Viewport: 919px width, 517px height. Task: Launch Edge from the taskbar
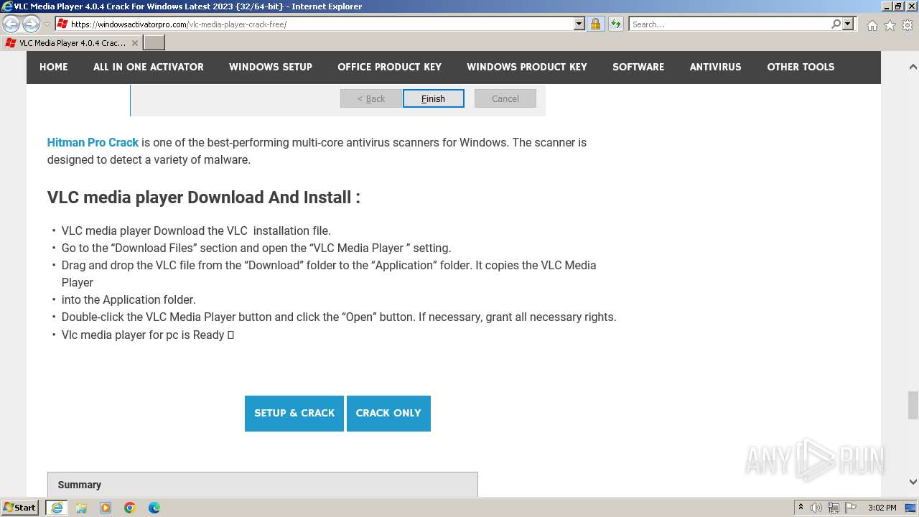[154, 508]
